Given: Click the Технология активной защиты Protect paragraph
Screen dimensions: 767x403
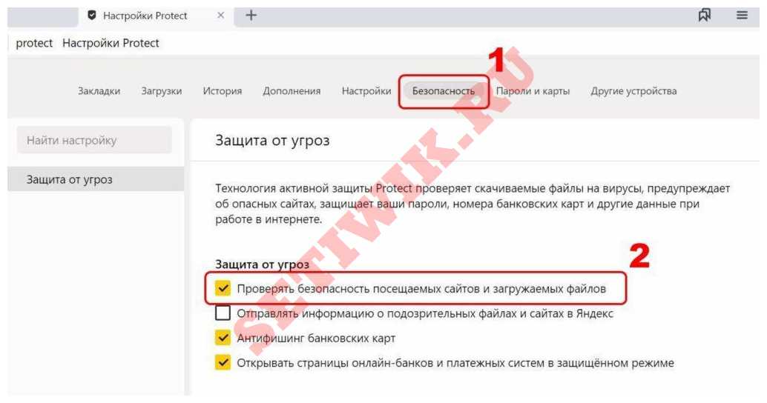Looking at the screenshot, I should click(x=473, y=204).
